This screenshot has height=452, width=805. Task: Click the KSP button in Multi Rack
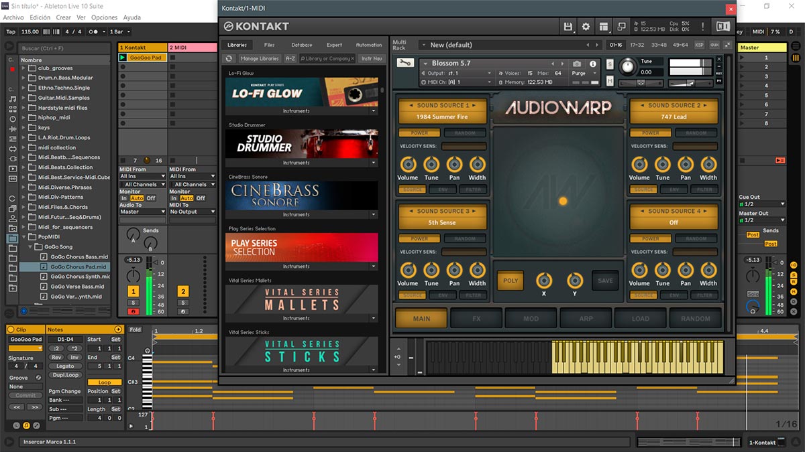700,45
